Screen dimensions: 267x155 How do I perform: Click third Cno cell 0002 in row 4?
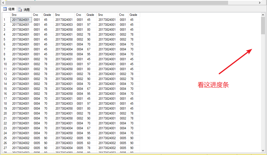[123, 35]
